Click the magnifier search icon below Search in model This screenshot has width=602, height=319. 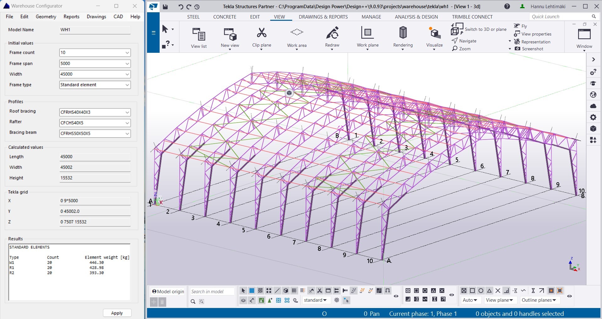point(193,301)
